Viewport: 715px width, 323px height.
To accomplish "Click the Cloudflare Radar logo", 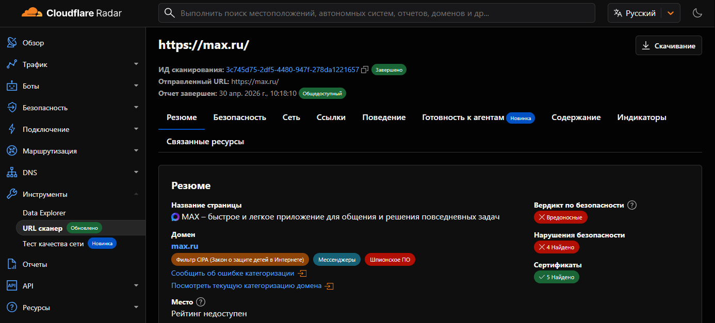I will pos(70,12).
